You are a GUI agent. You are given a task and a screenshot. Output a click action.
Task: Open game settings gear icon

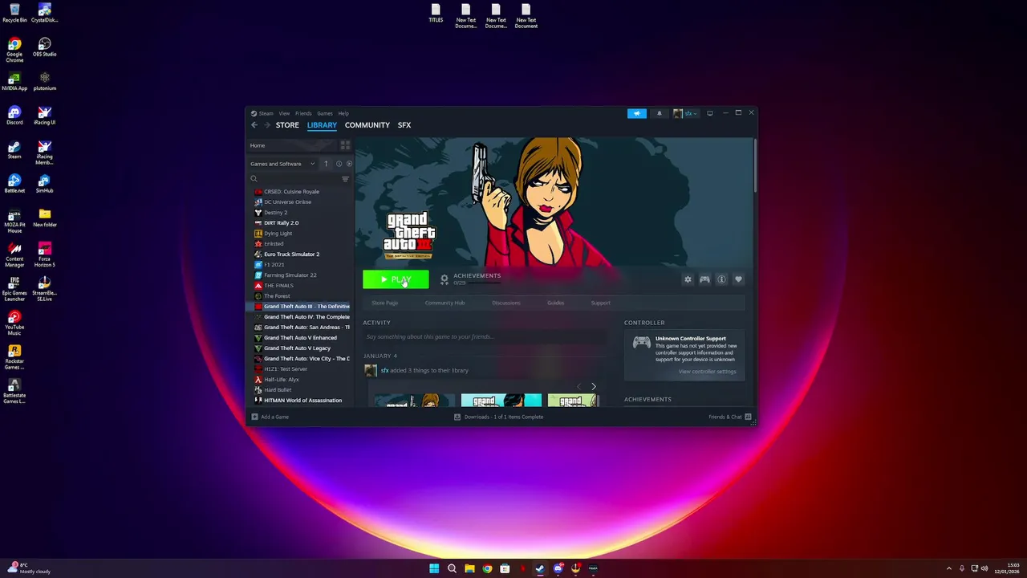[688, 279]
